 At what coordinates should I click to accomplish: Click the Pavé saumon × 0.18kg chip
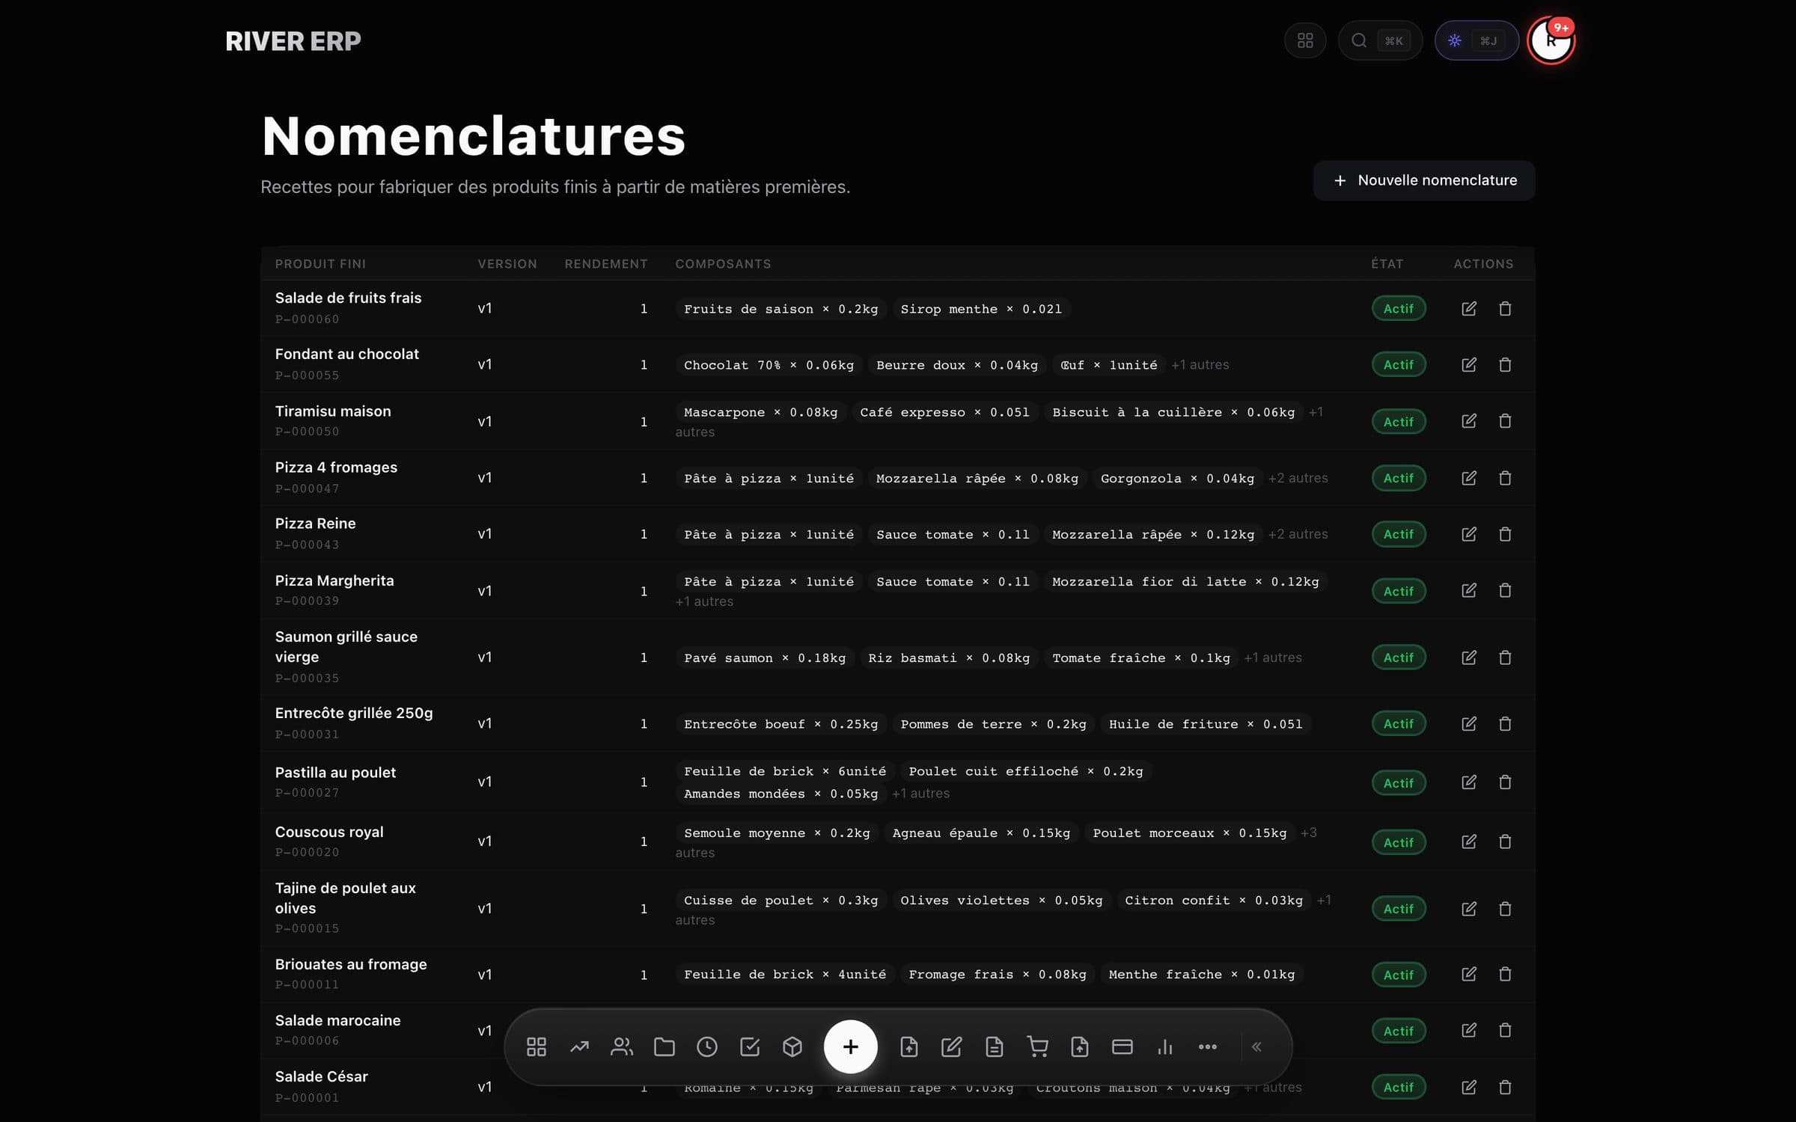[x=765, y=657]
